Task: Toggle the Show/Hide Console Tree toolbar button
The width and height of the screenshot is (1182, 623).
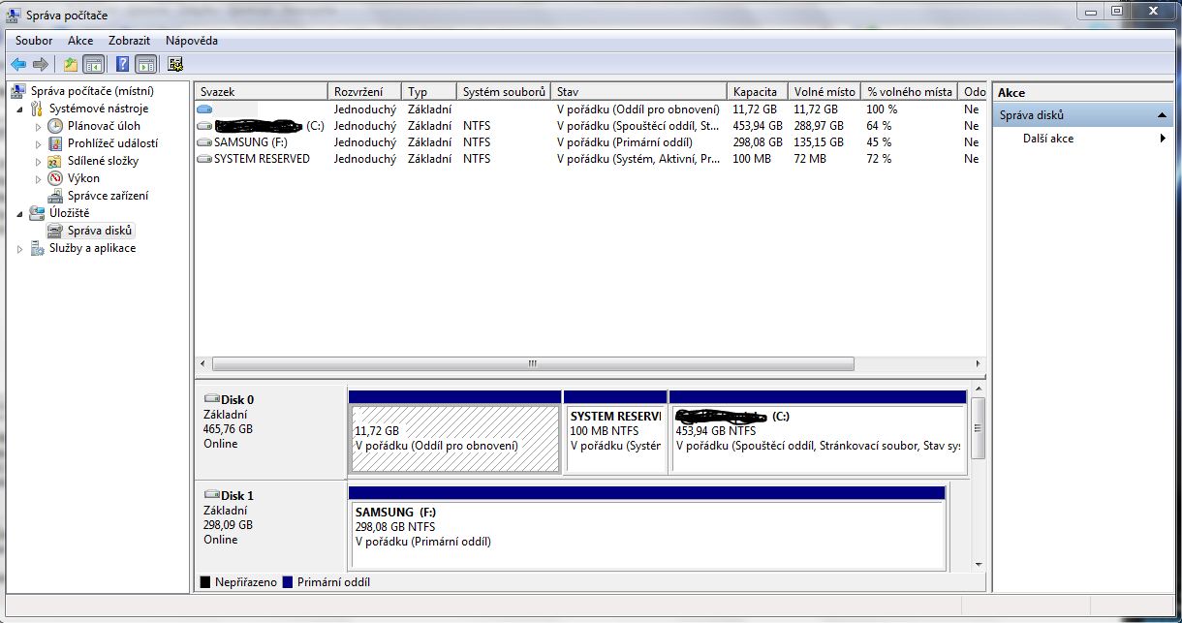Action: point(94,64)
